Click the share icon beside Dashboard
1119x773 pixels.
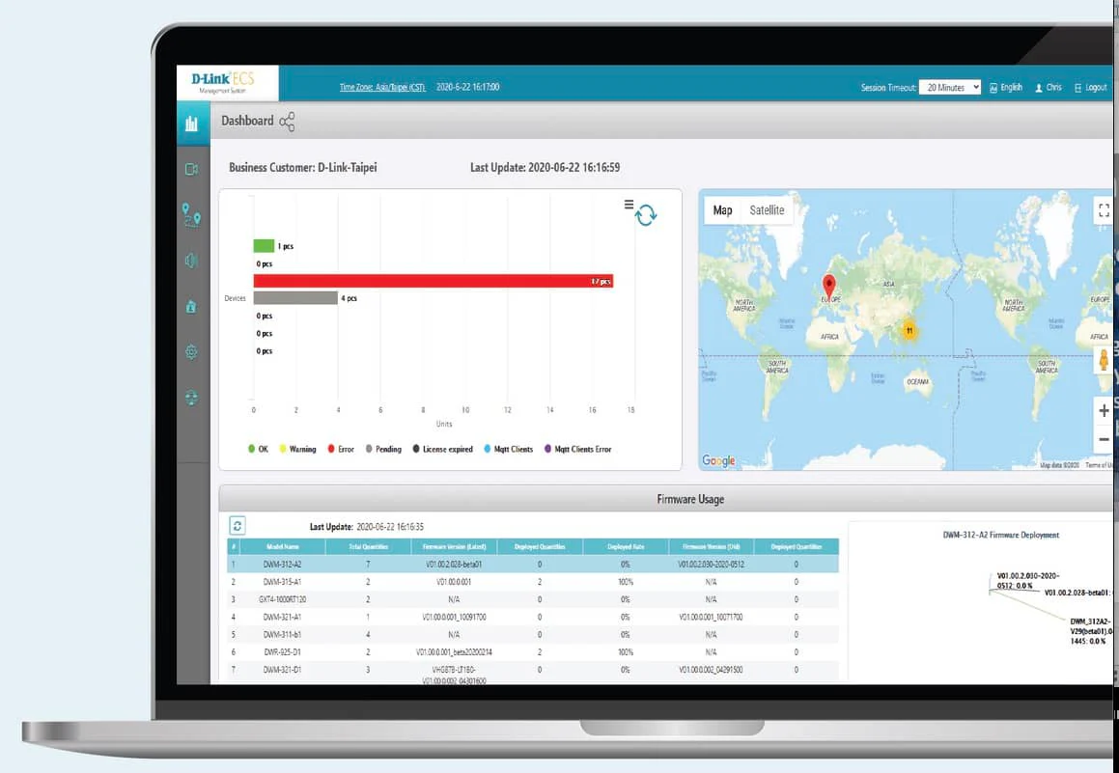coord(287,122)
